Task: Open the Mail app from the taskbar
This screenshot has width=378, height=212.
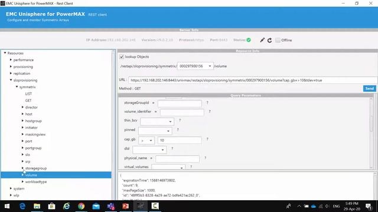Action: (x=96, y=206)
